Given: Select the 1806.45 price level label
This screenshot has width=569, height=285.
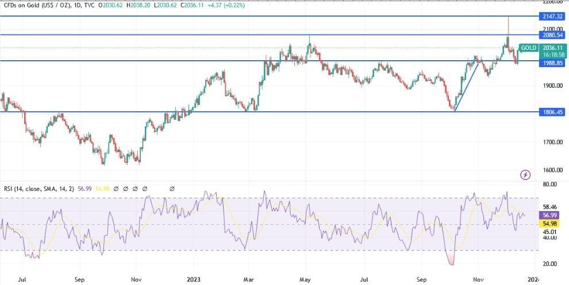Looking at the screenshot, I should click(x=552, y=112).
